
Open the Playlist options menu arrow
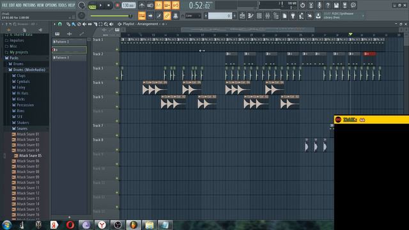coord(55,24)
